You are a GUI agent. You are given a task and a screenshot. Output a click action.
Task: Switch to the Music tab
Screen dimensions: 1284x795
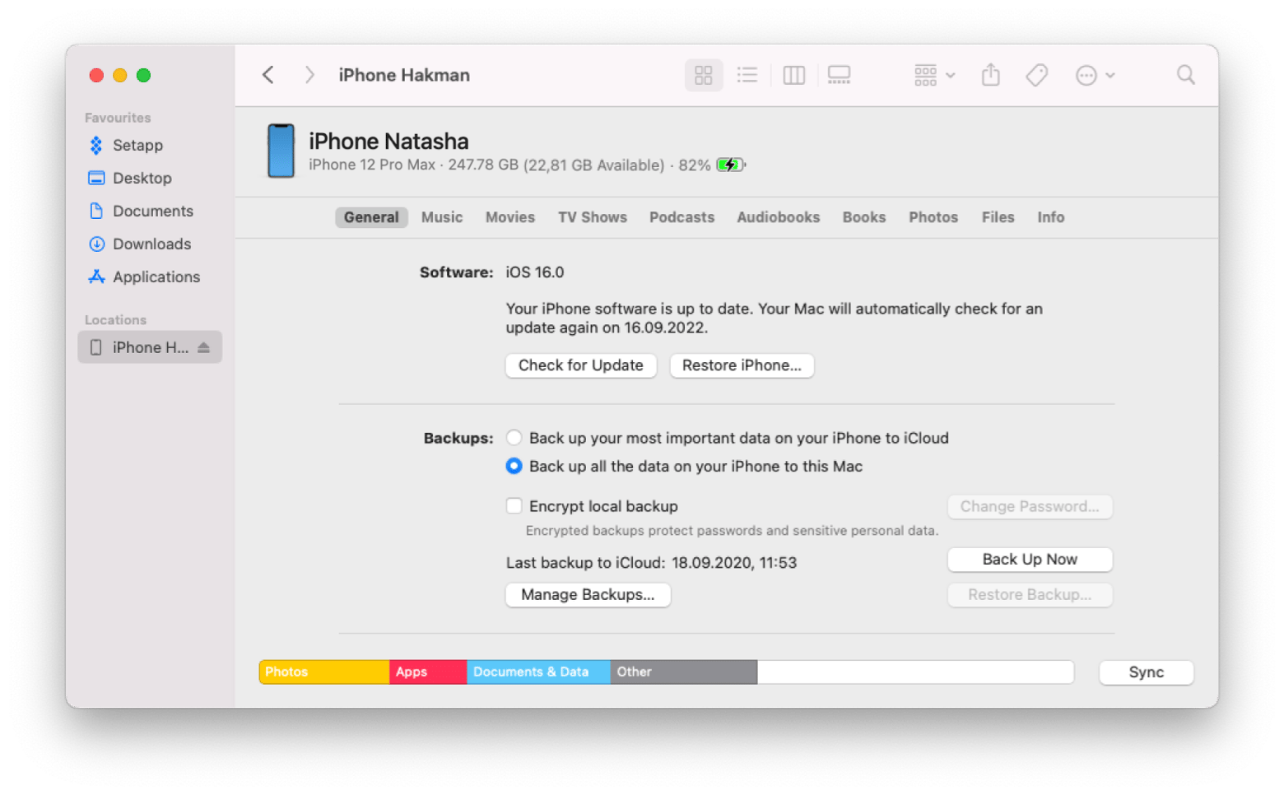point(442,217)
